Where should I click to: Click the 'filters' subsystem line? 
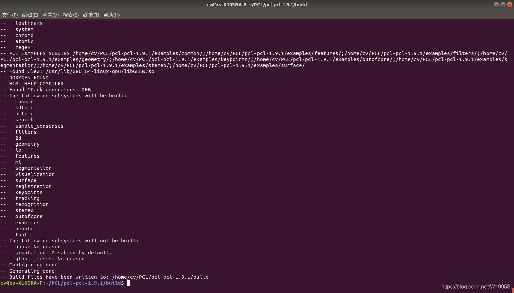tap(18, 132)
